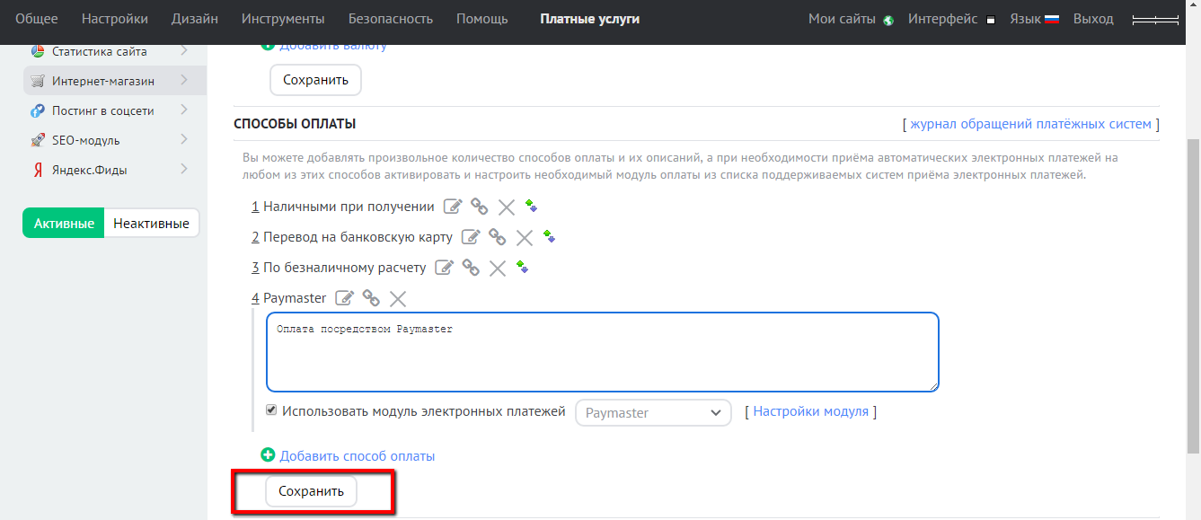
Task: Switch to the 'Неактивные' modules toggle
Action: (151, 224)
